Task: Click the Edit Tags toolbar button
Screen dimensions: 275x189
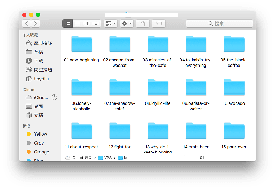Action: pyautogui.click(x=158, y=23)
